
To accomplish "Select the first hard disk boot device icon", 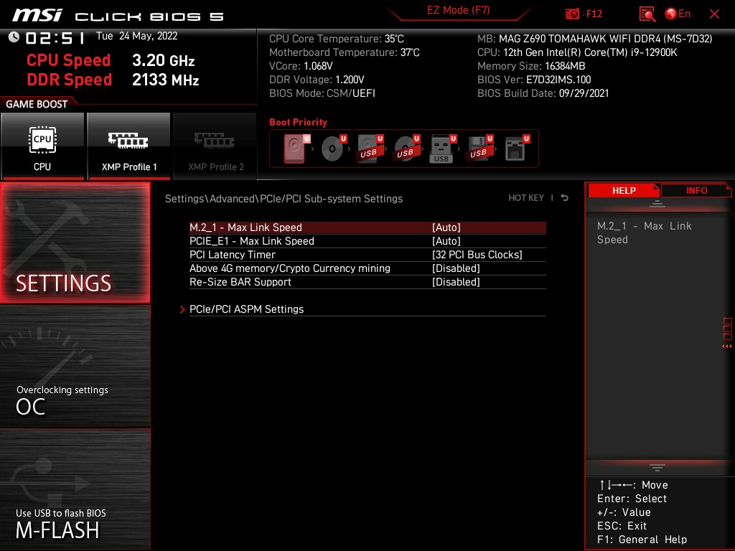I will coord(296,149).
